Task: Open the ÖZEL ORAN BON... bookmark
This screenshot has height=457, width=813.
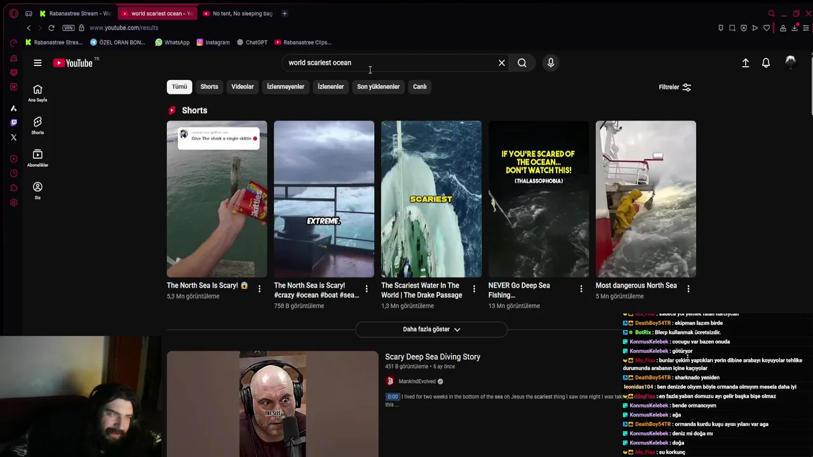Action: [x=118, y=43]
